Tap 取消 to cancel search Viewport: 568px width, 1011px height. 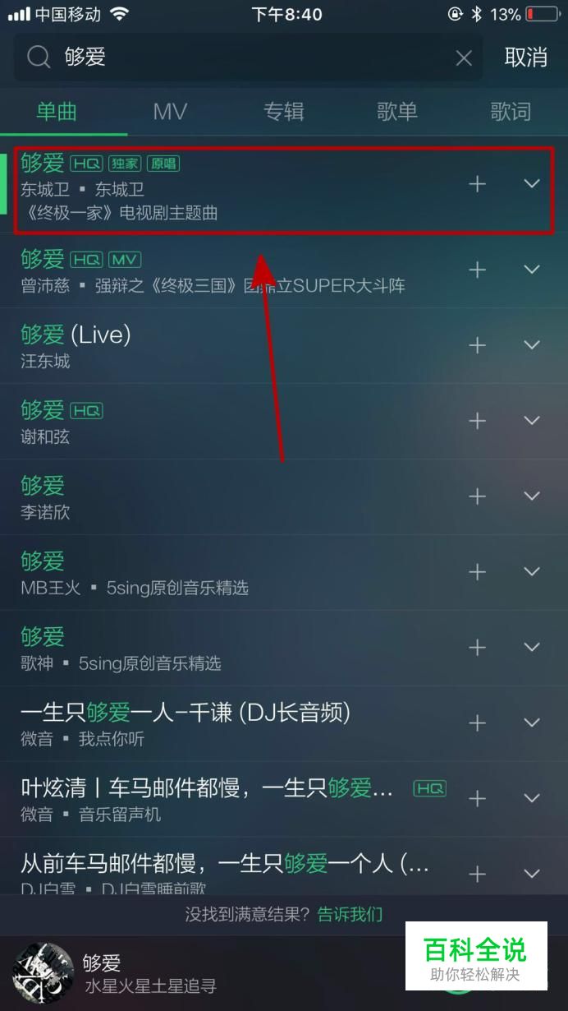coord(526,57)
